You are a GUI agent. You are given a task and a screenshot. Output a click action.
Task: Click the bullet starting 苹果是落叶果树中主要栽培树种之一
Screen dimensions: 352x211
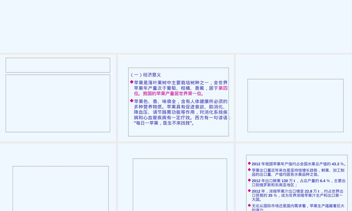(179, 88)
